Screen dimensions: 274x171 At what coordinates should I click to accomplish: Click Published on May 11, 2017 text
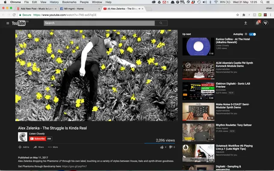[33, 158]
